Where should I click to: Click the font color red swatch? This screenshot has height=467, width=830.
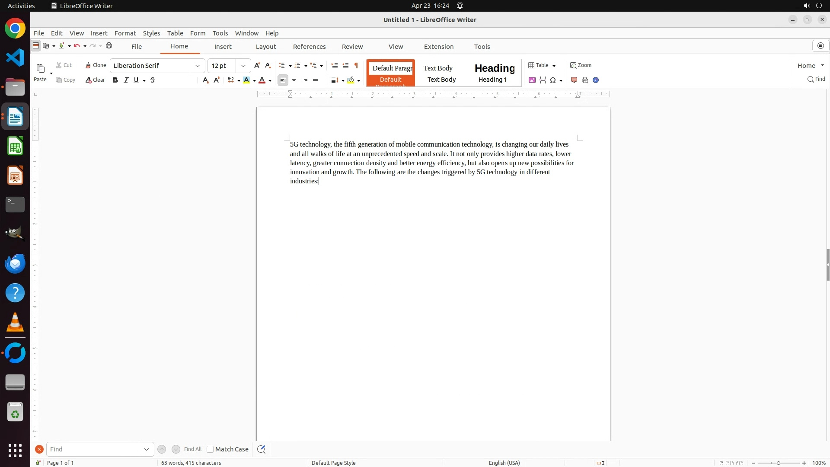point(262,80)
